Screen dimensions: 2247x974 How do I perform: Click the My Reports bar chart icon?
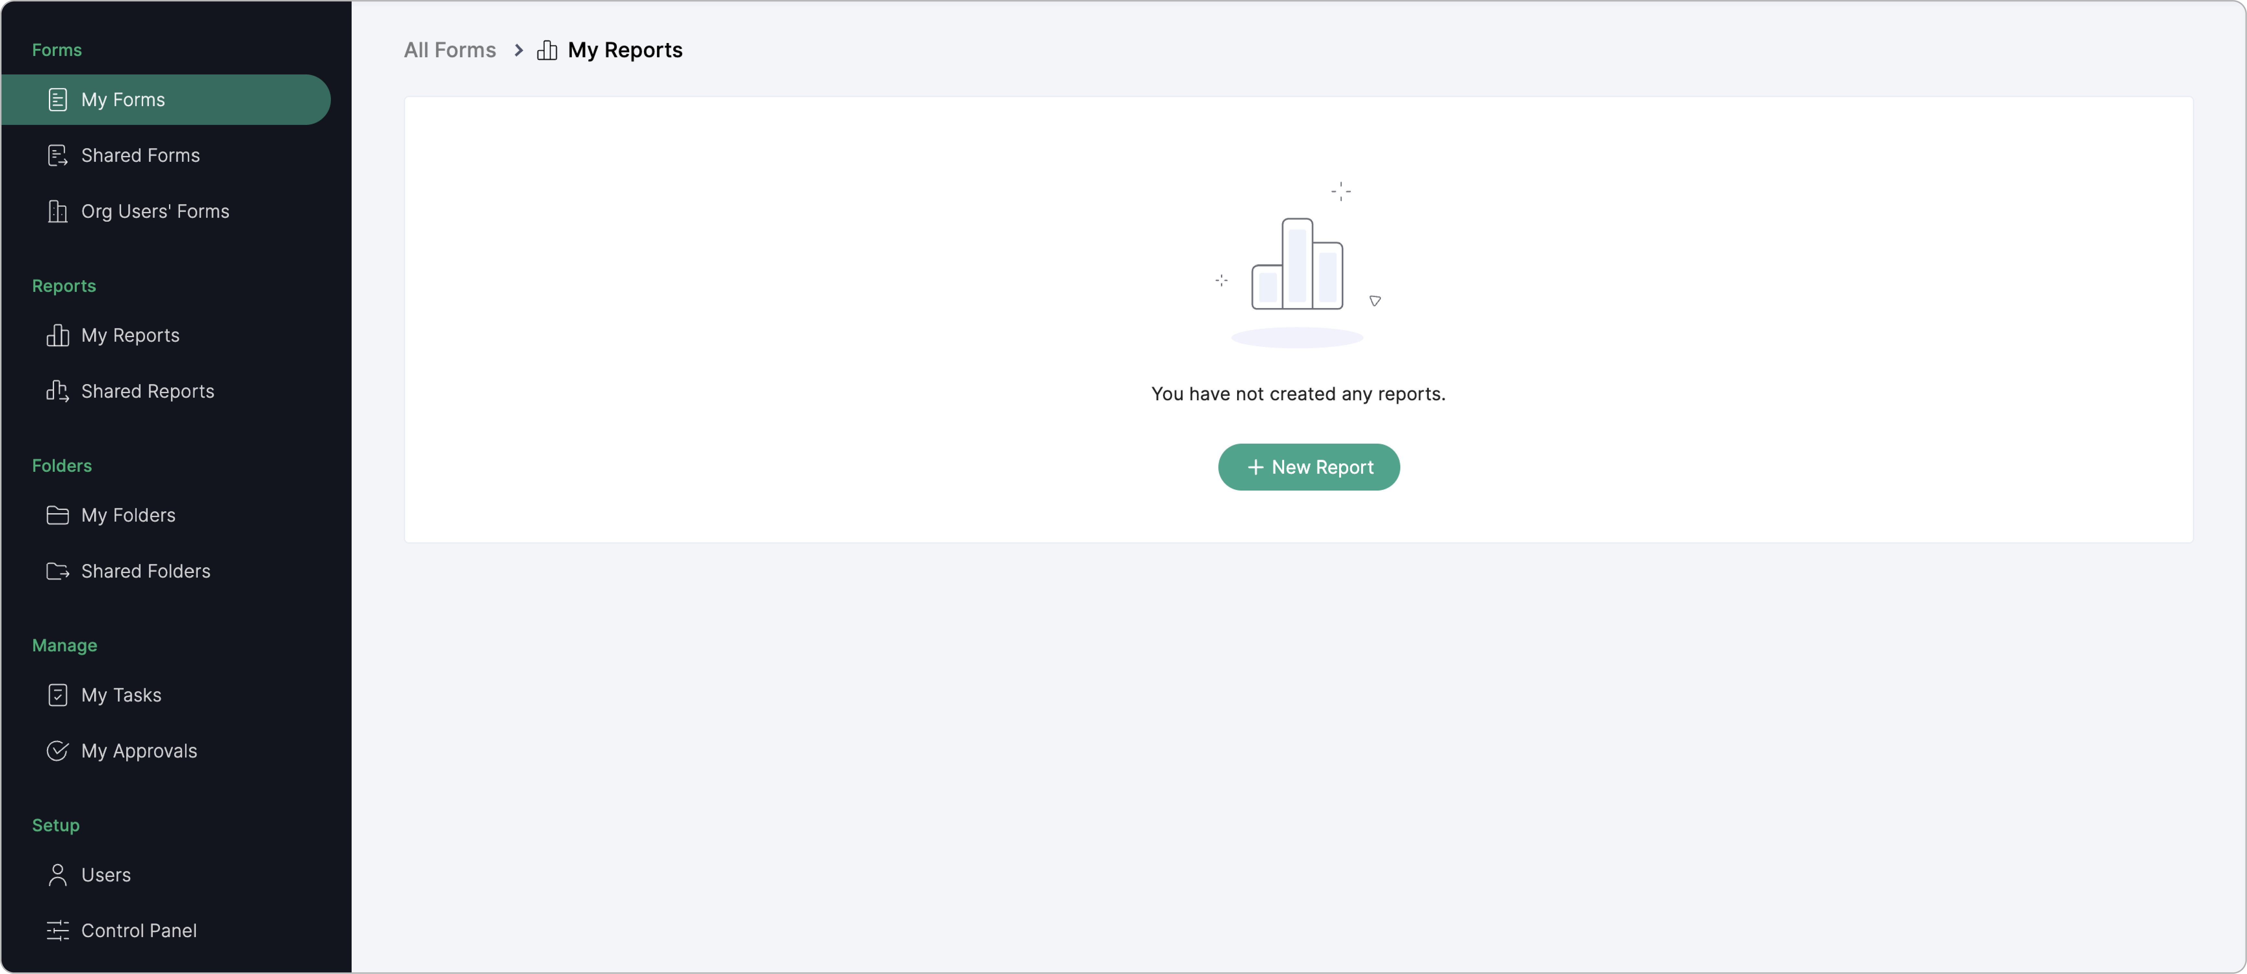(x=58, y=336)
